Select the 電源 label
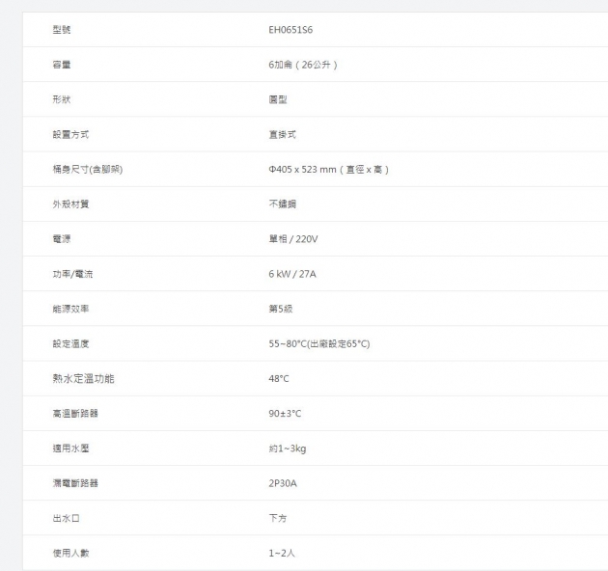 point(62,239)
